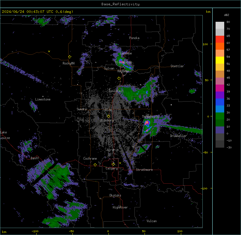The image size is (241, 235).
Task: Click the Banff label
Action: (x=35, y=158)
